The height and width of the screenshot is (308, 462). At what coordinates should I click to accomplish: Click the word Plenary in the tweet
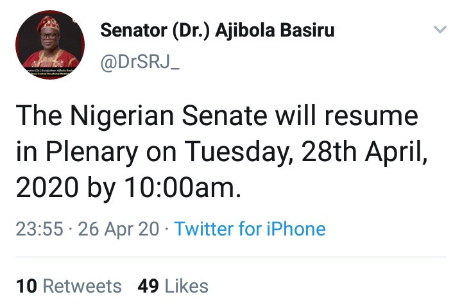click(92, 152)
